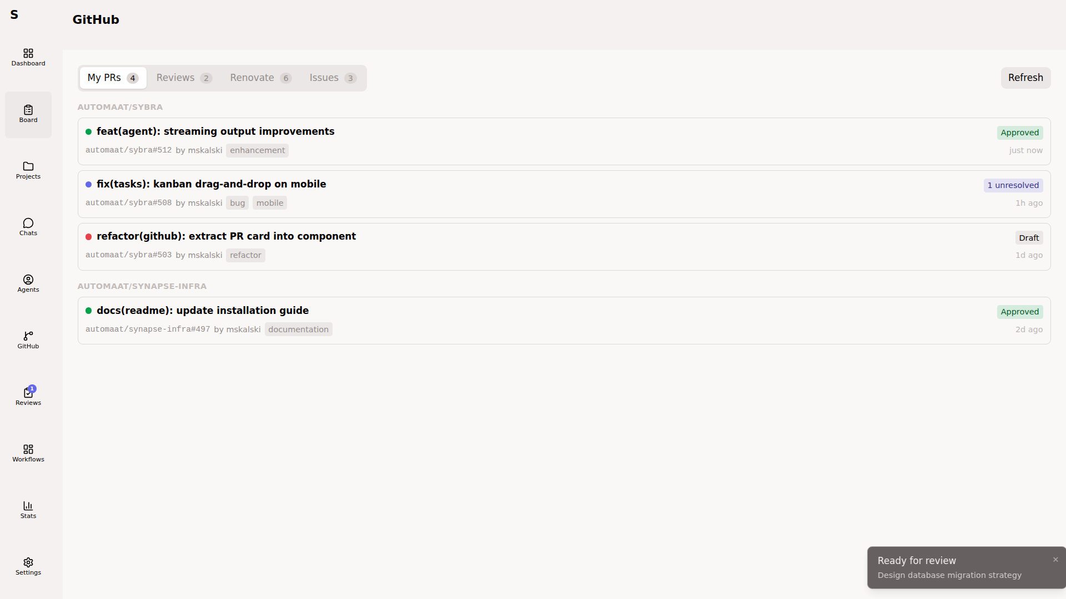Open PR streaming output improvements

pyautogui.click(x=215, y=131)
